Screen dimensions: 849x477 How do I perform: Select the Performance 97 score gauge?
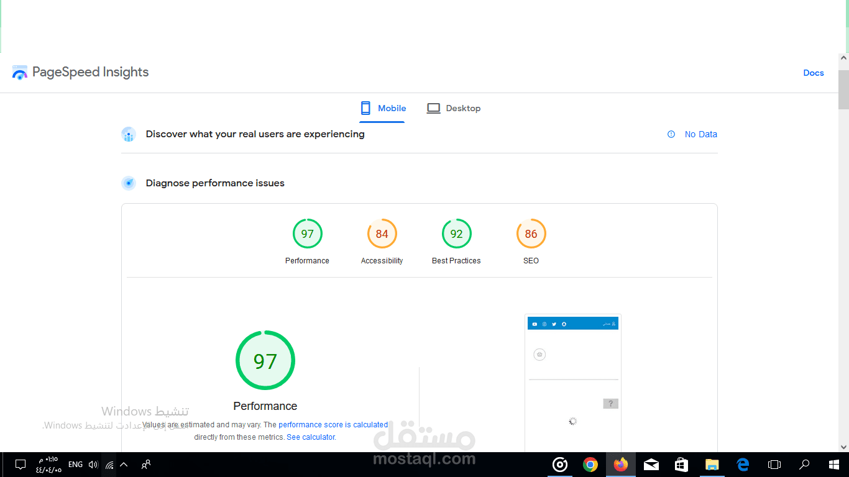tap(308, 234)
